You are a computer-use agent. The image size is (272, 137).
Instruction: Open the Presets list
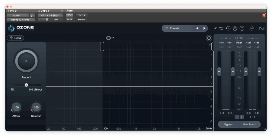pyautogui.click(x=178, y=28)
